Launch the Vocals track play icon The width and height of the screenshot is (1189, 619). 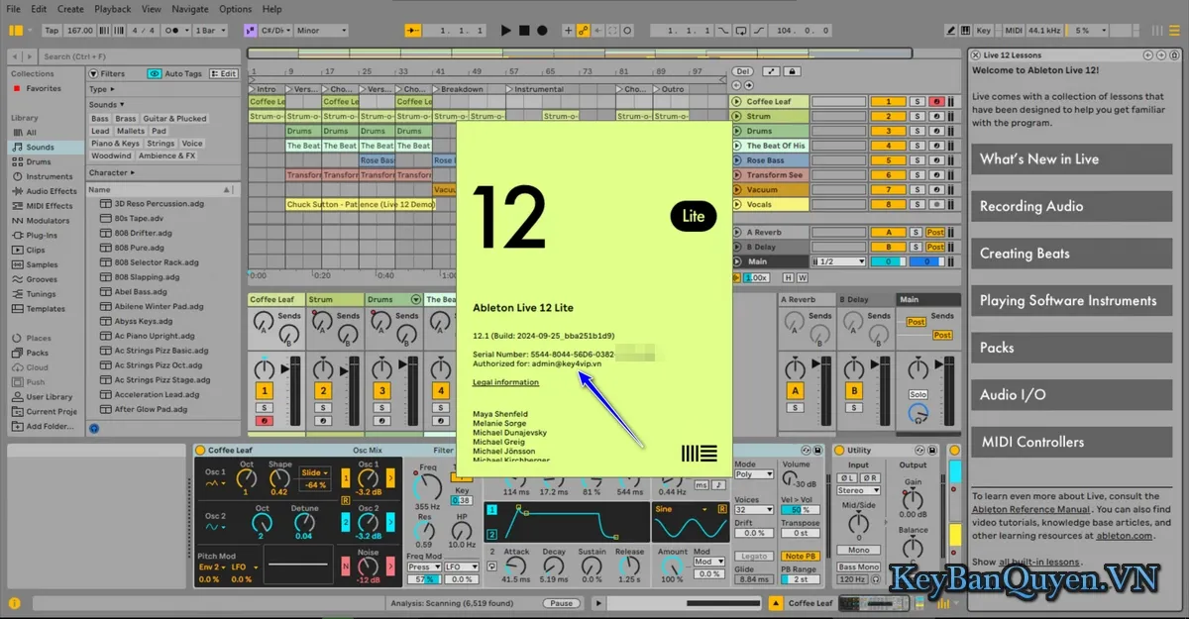pos(736,205)
